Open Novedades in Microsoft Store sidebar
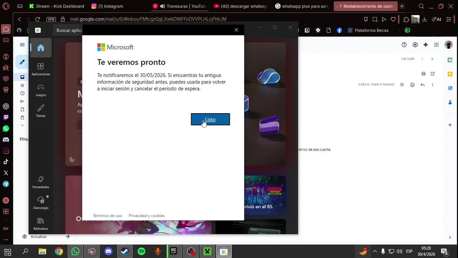The image size is (458, 258). [x=41, y=182]
